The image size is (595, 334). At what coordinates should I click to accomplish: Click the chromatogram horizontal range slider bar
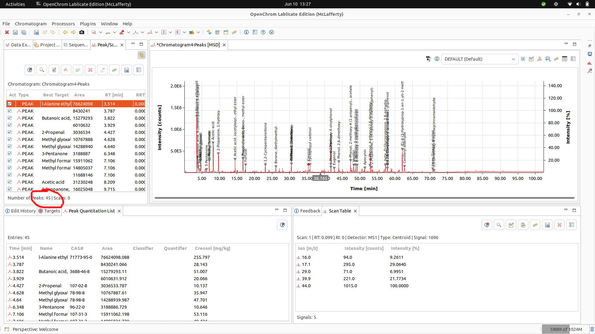coord(364,198)
